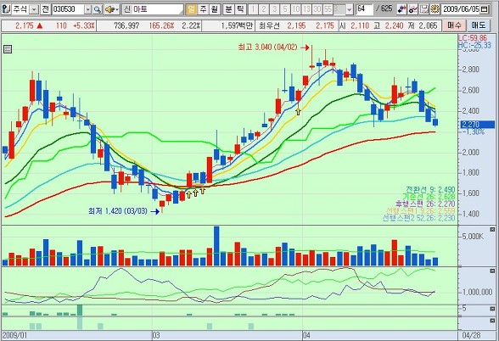Open the chart indicator line-tool icon
499x341 pixels.
click(x=413, y=9)
